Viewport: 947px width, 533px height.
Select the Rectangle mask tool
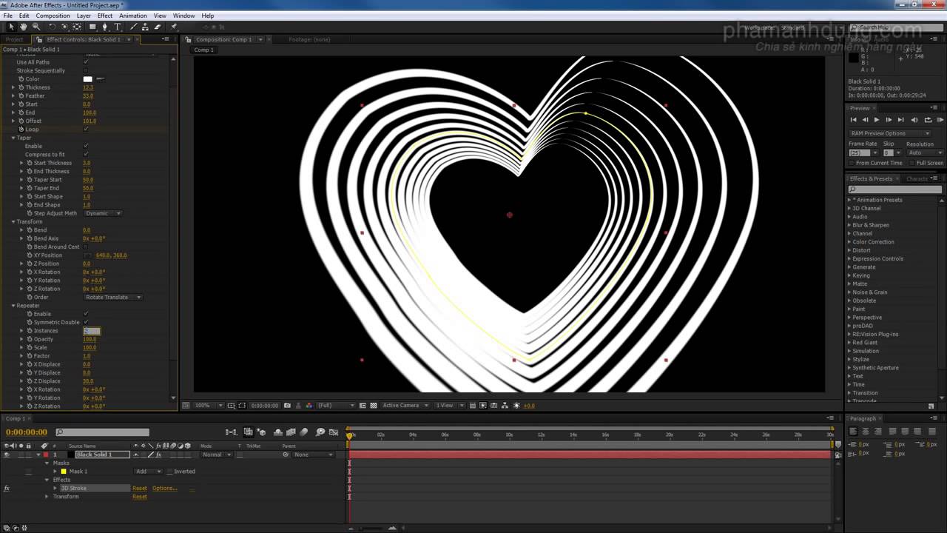point(92,27)
